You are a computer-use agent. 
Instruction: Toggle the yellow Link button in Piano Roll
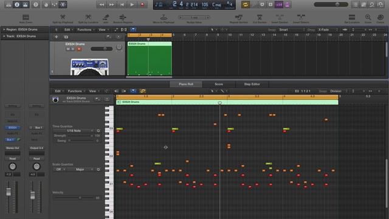[x=143, y=91]
